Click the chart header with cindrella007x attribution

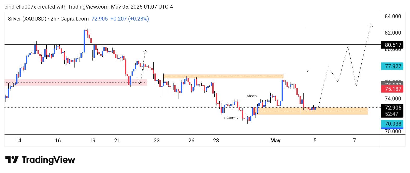tap(89, 7)
